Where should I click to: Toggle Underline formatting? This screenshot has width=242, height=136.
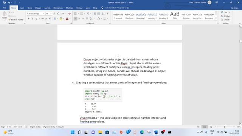(x=36, y=19)
